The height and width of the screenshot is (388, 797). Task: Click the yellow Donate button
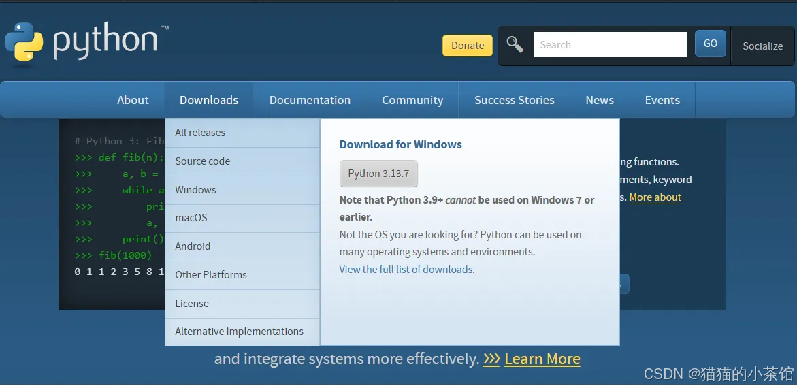(467, 45)
